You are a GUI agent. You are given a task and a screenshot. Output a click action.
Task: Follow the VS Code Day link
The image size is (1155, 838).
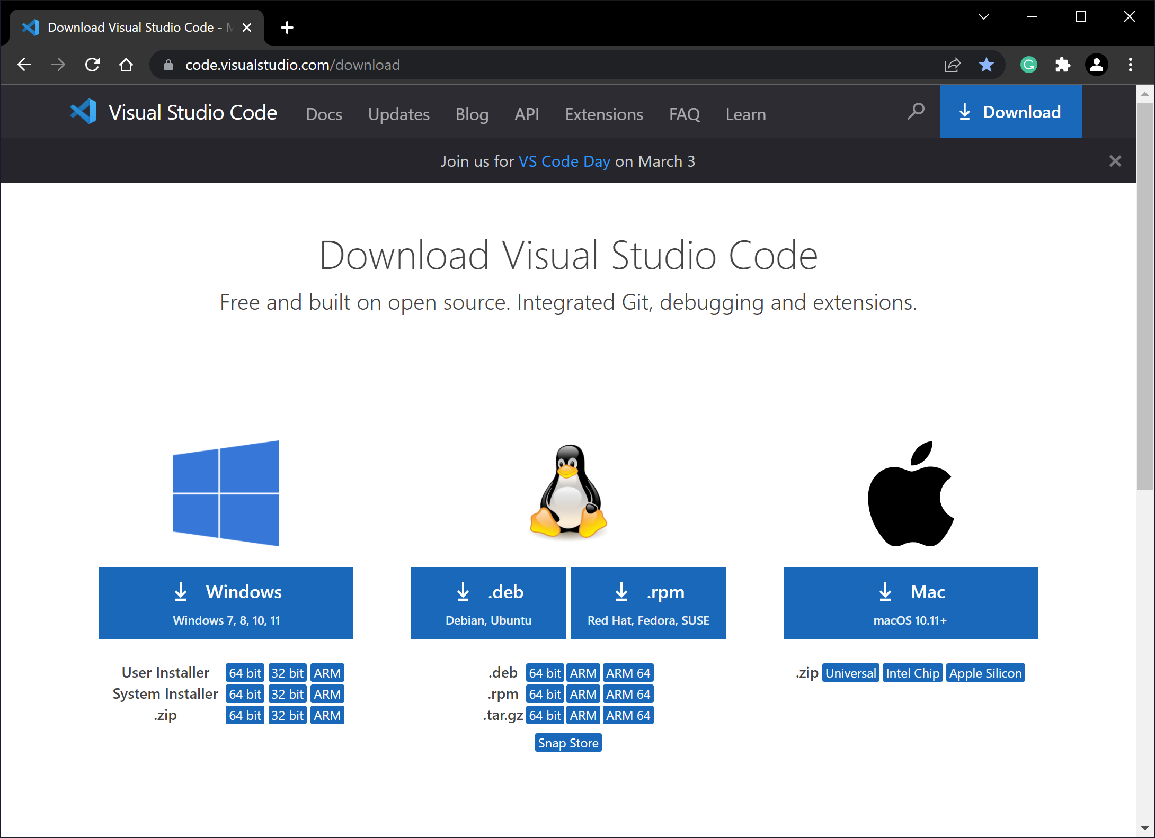564,161
